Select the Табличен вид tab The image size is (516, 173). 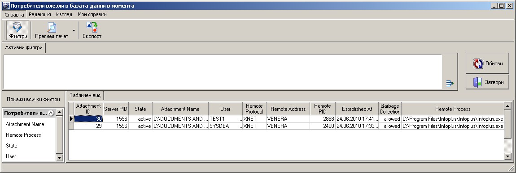(85, 95)
